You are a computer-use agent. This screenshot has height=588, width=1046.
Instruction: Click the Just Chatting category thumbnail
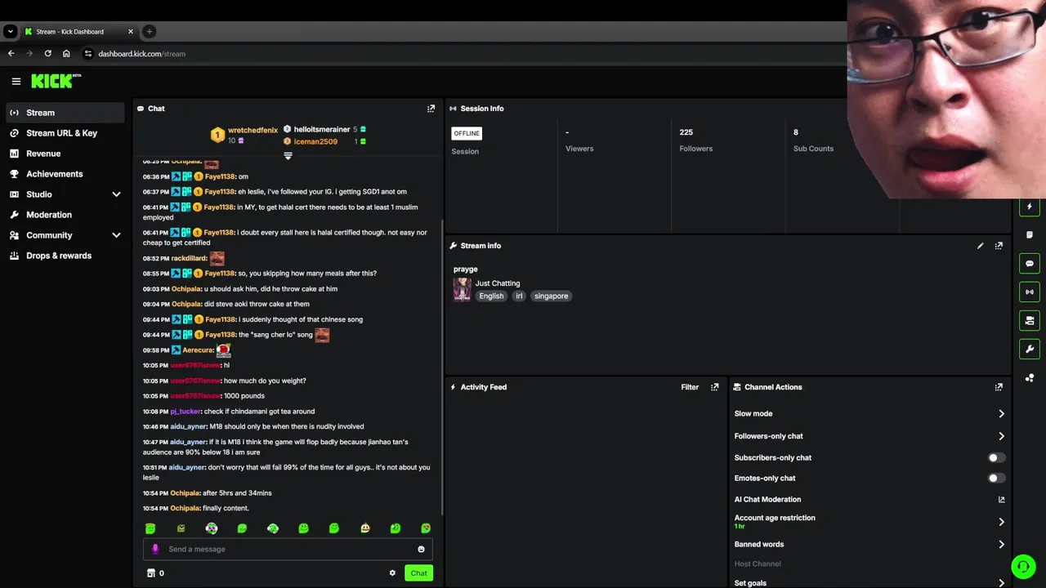tap(462, 289)
